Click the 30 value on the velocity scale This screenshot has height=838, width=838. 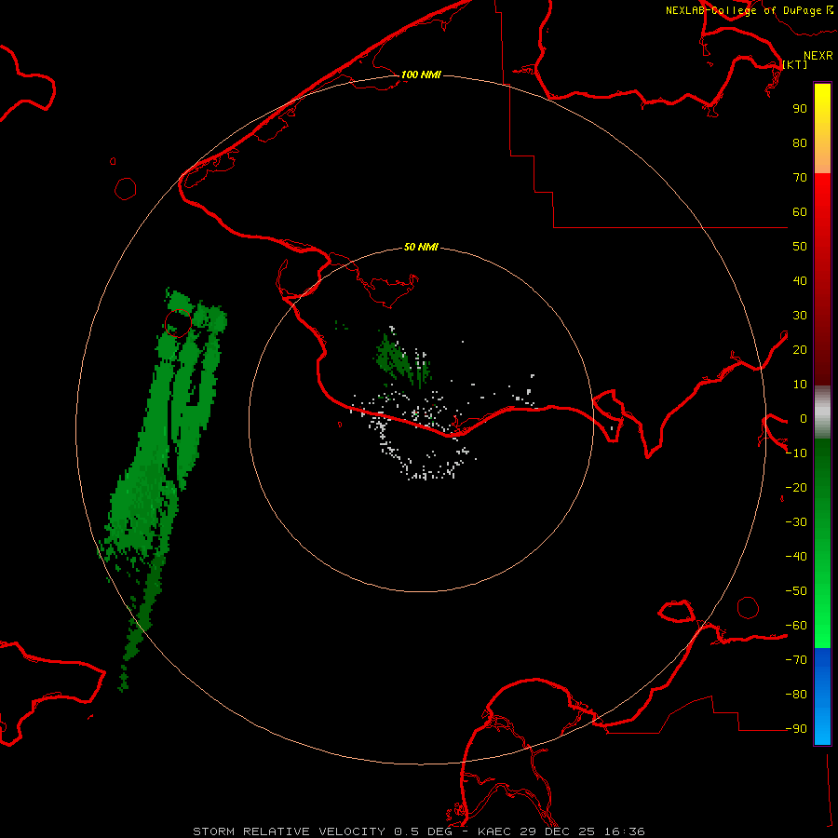pyautogui.click(x=800, y=316)
